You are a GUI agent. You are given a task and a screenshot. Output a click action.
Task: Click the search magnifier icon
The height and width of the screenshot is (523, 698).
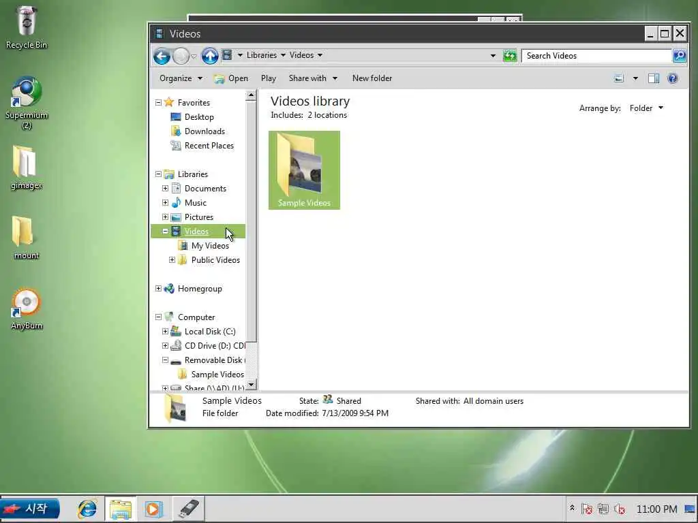click(x=680, y=56)
